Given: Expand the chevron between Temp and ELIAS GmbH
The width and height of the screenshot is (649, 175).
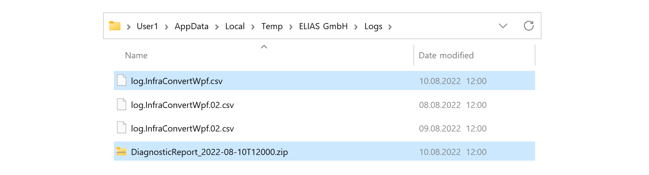Looking at the screenshot, I should tap(291, 27).
